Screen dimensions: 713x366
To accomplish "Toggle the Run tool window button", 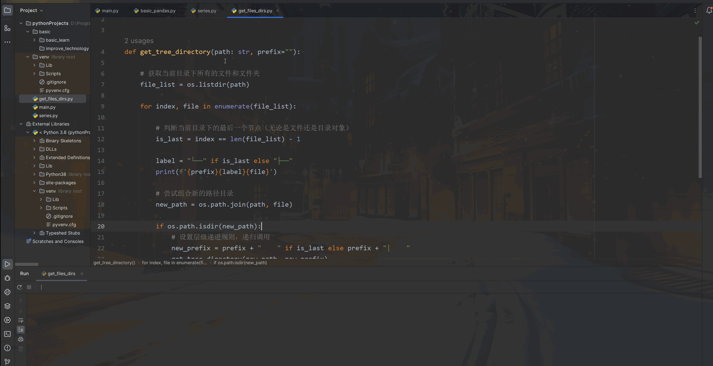I will point(7,264).
